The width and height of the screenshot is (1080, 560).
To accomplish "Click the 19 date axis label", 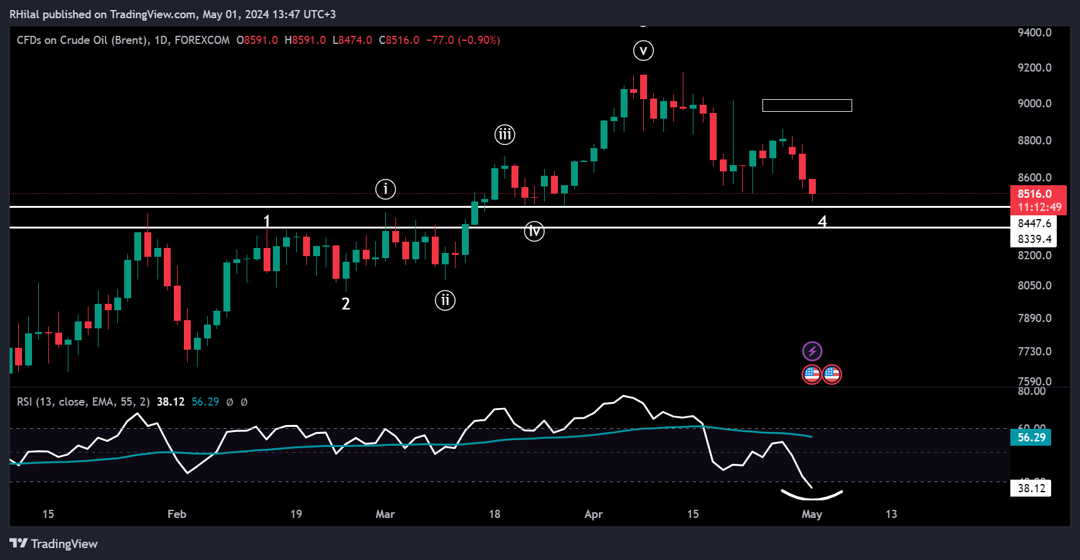I will click(296, 514).
